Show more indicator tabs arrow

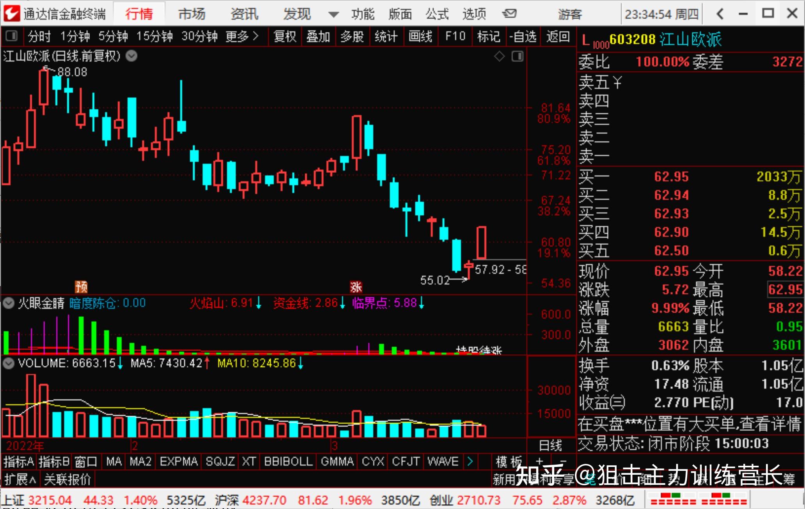tap(470, 461)
